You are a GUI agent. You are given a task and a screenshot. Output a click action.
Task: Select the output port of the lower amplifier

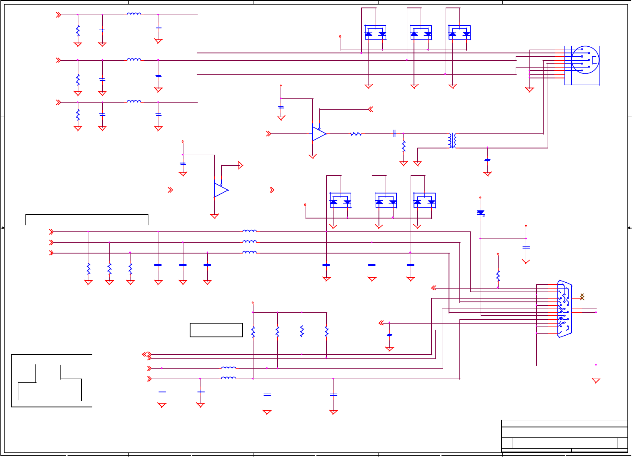pos(272,190)
